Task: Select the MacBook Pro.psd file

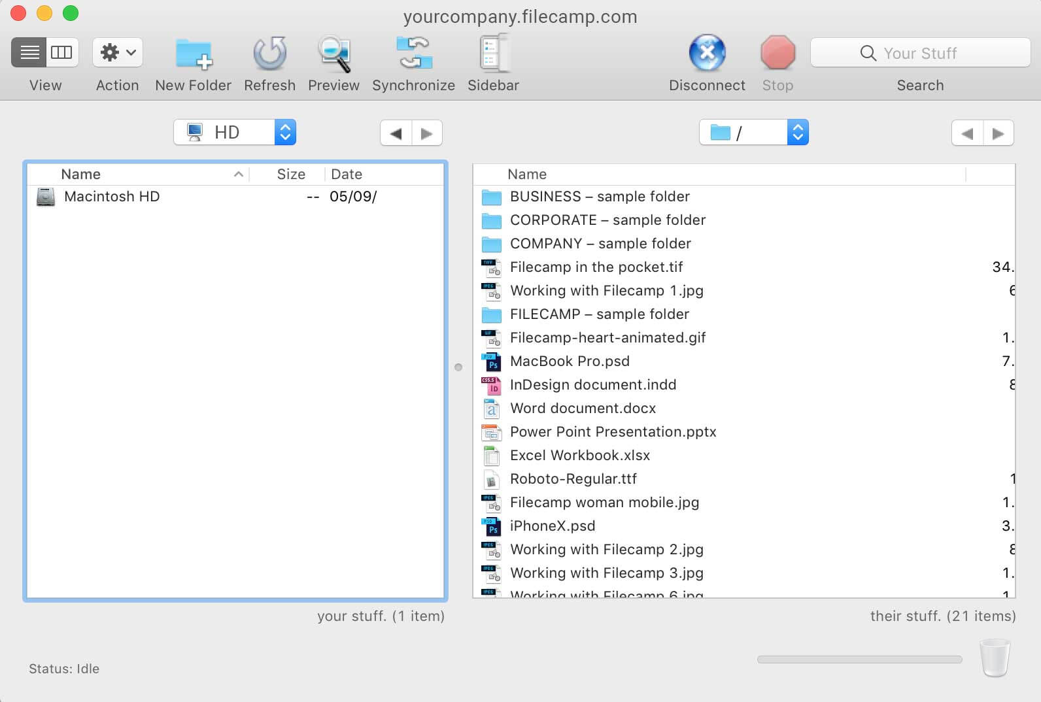Action: tap(569, 361)
